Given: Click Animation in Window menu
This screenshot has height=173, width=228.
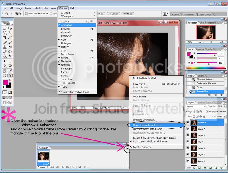Looking at the screenshot, I should click(77, 25).
